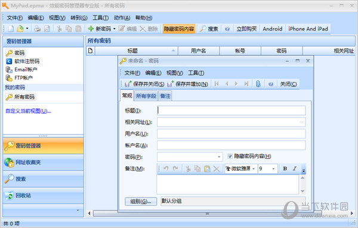Open the 密码管理器 navigation pane button
The height and width of the screenshot is (228, 358).
[43, 146]
